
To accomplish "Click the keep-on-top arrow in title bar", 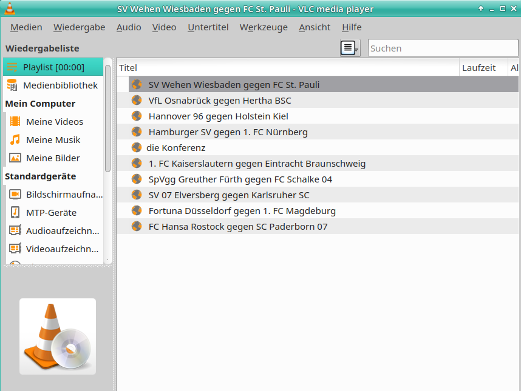I will 480,8.
